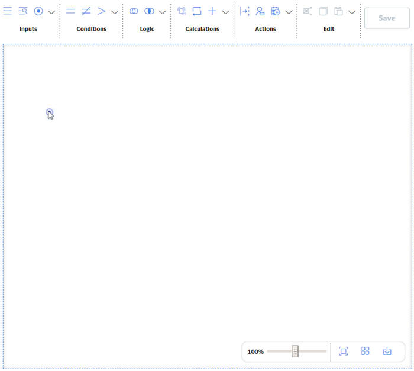Viewport: 414px width, 371px height.
Task: Open the Edit dropdown chevron
Action: point(352,12)
